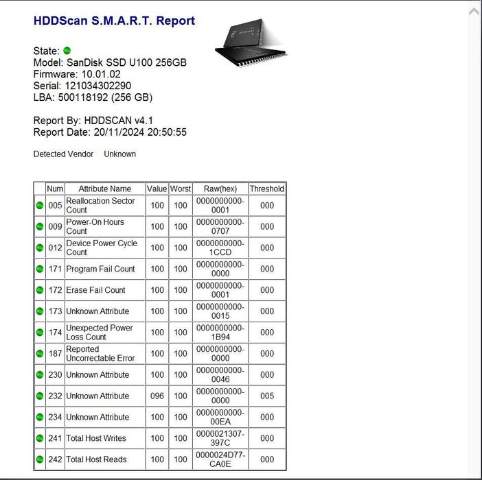Click the green State indicator icon

67,51
